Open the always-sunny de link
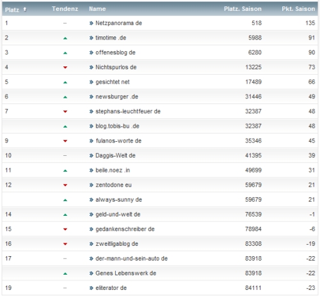 [x=118, y=199]
